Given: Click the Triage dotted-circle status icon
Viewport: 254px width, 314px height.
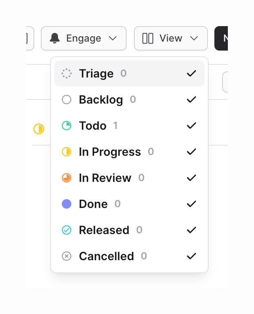Looking at the screenshot, I should (x=66, y=73).
